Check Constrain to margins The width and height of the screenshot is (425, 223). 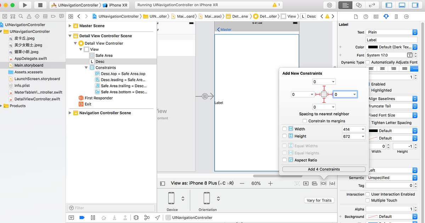coord(305,121)
